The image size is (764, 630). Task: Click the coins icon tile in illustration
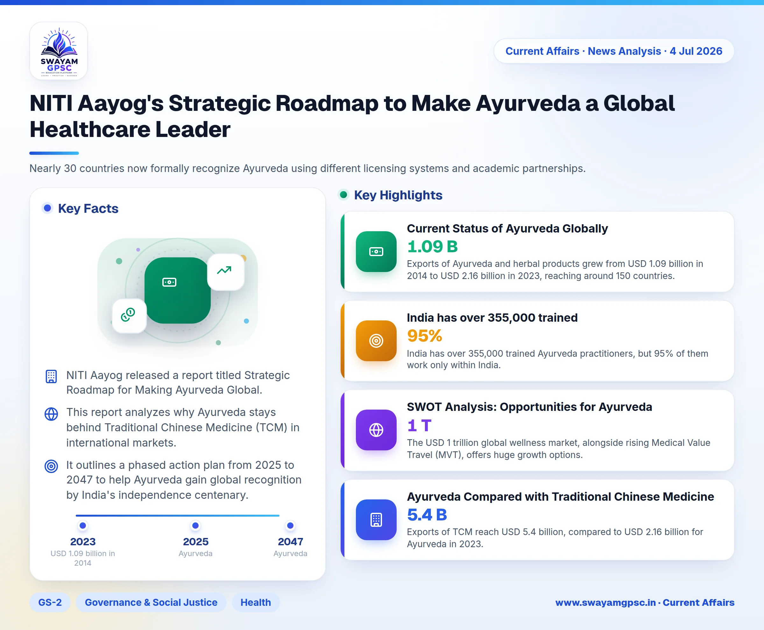pyautogui.click(x=129, y=315)
